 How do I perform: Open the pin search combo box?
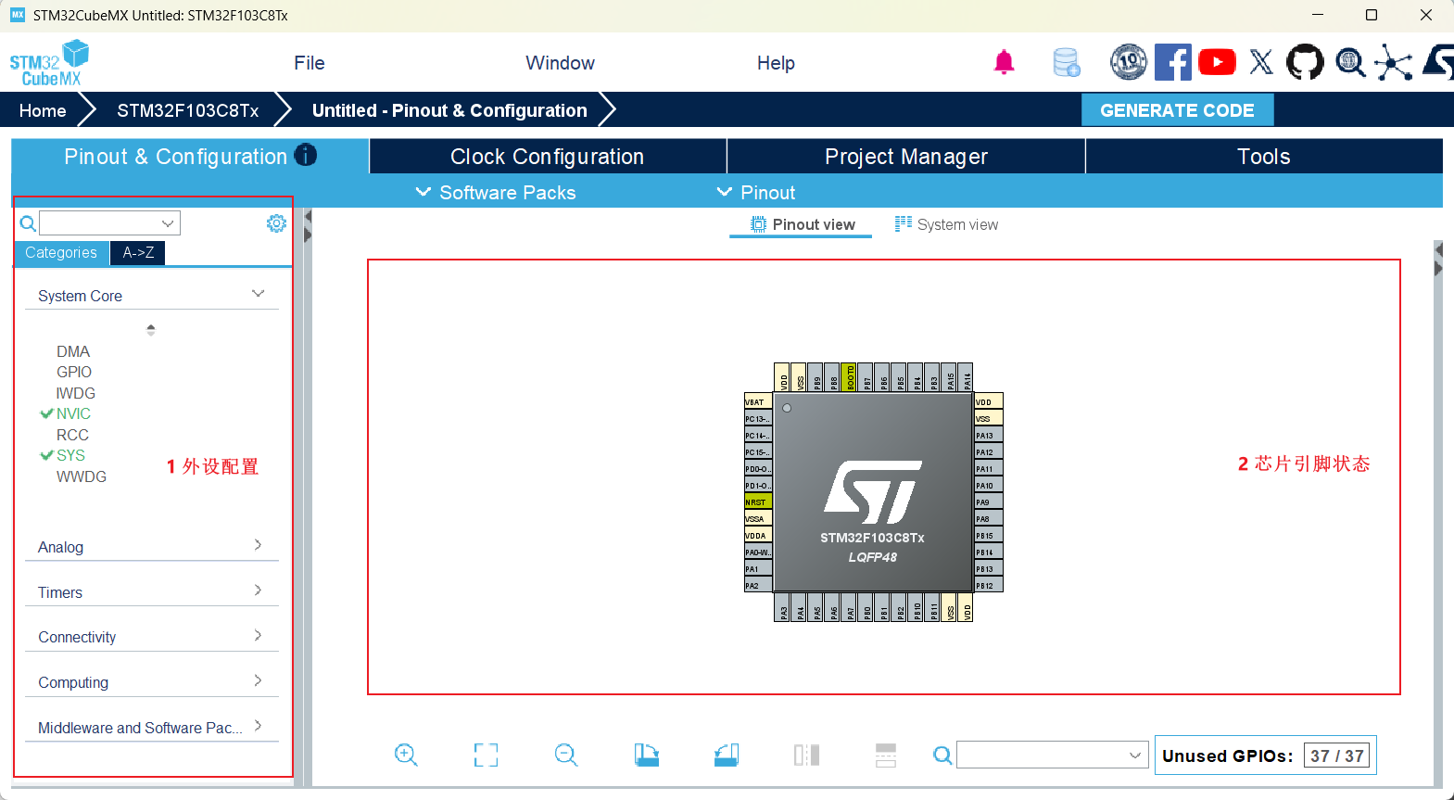coord(1053,755)
